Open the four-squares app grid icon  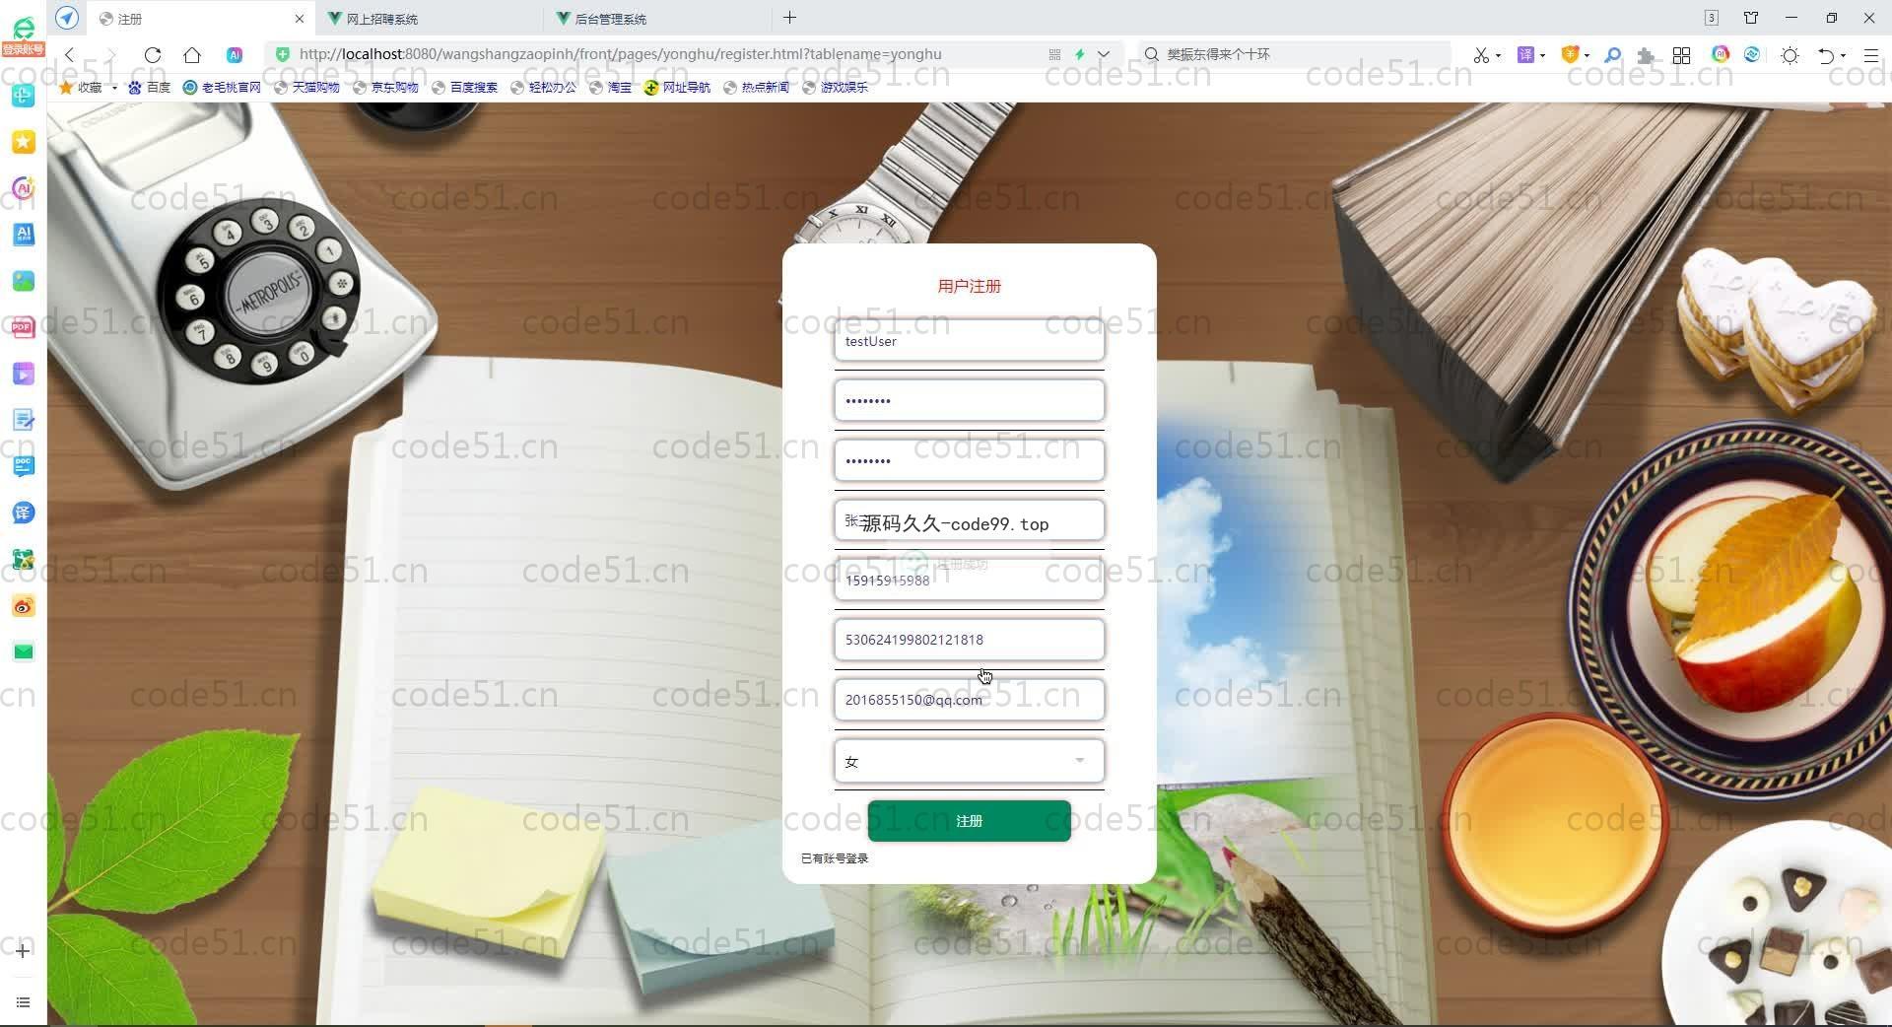point(1682,56)
